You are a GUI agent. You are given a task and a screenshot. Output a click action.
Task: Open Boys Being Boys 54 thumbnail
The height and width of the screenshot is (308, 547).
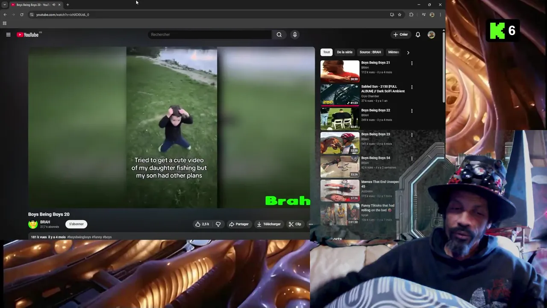pos(340,166)
